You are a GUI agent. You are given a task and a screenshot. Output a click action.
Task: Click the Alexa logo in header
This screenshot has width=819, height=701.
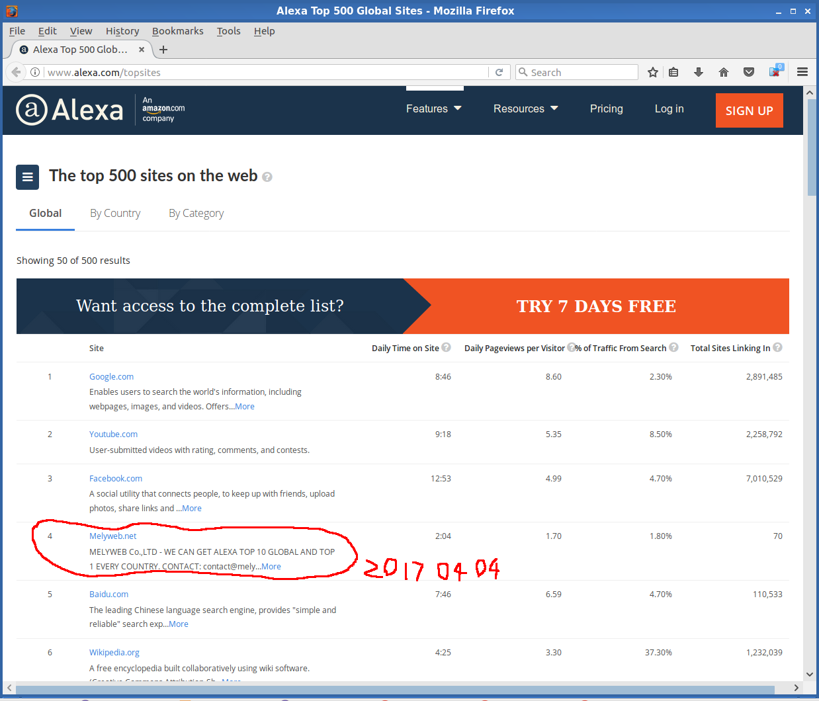(x=69, y=110)
